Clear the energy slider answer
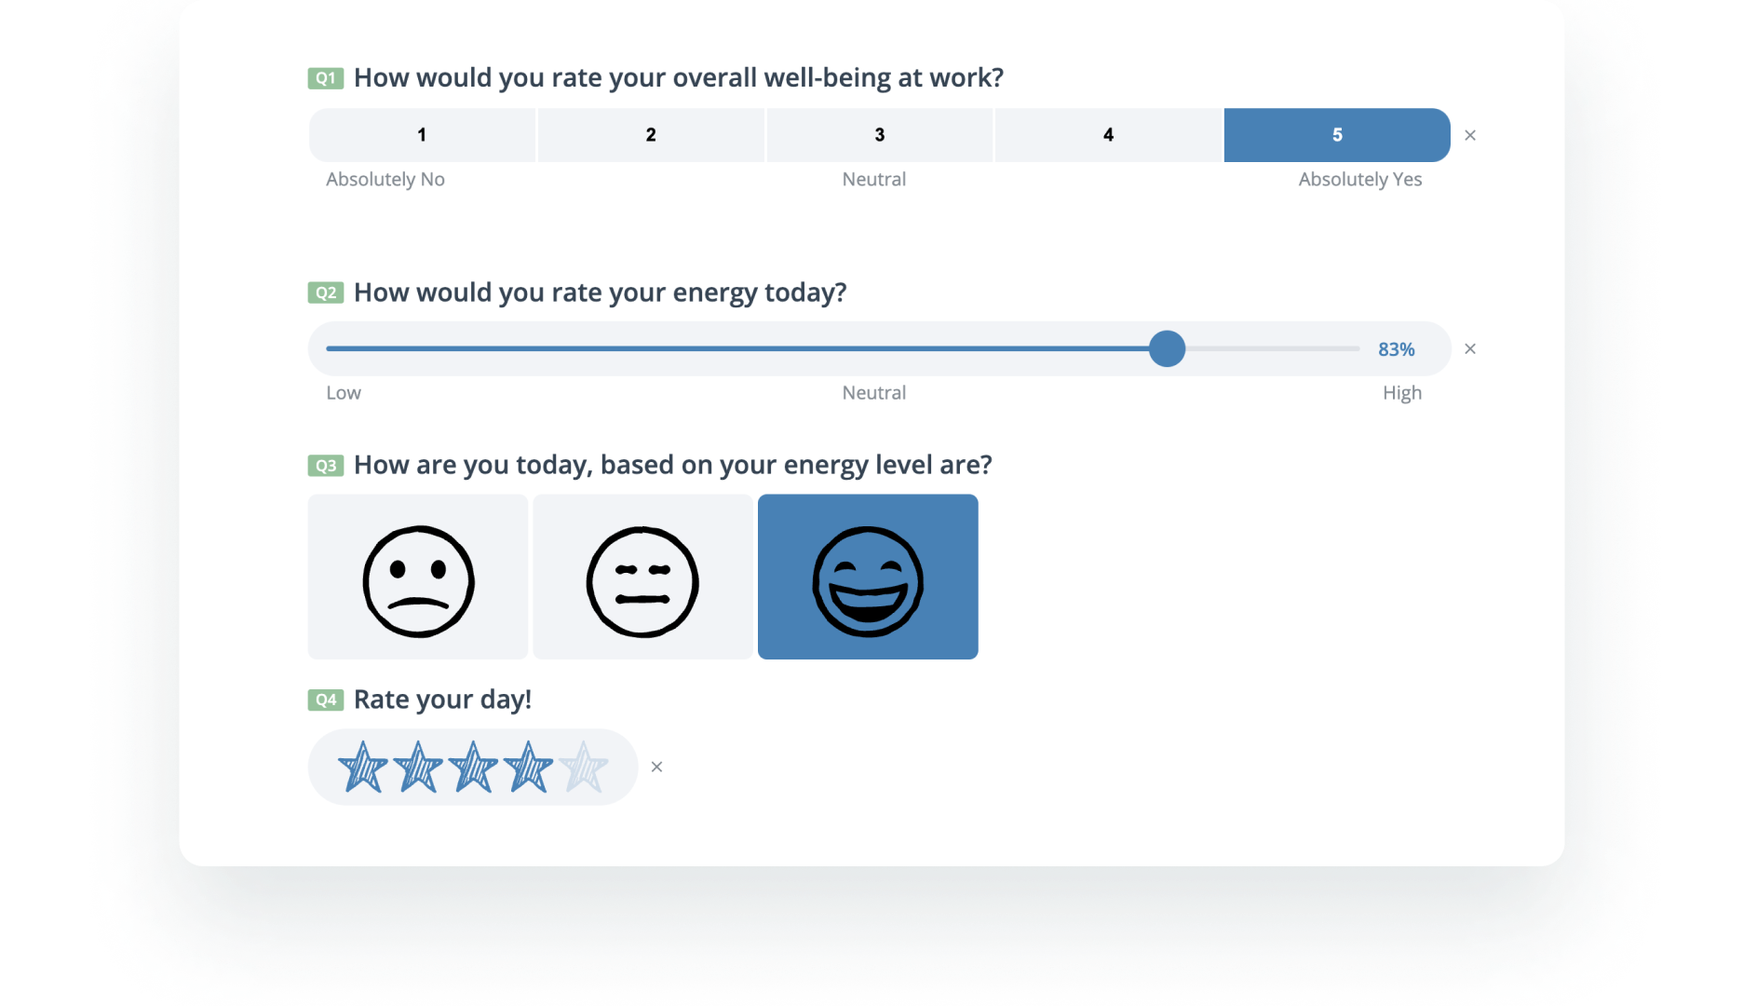 (1470, 349)
